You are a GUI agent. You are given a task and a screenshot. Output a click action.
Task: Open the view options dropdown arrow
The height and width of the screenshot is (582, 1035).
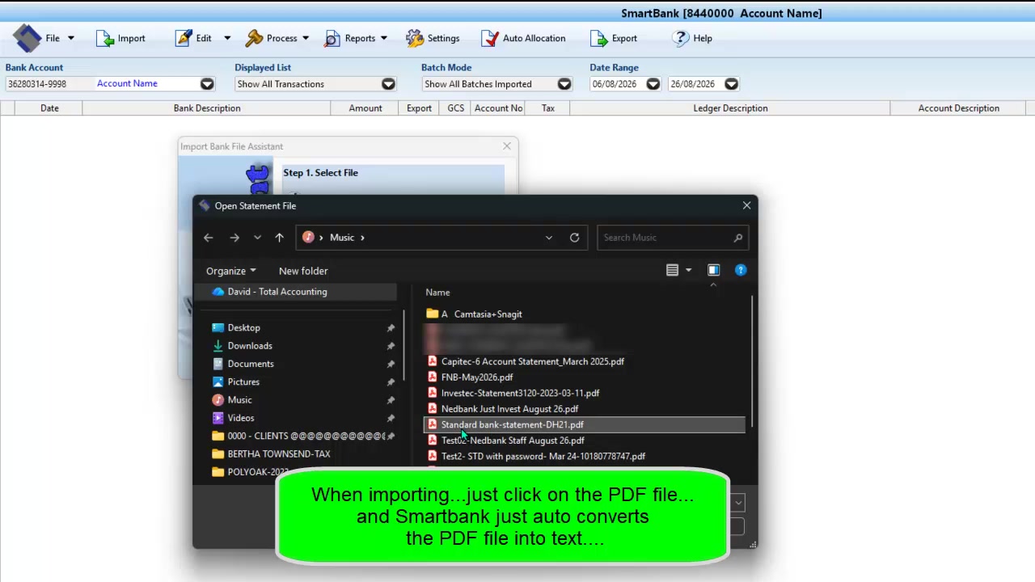(689, 271)
